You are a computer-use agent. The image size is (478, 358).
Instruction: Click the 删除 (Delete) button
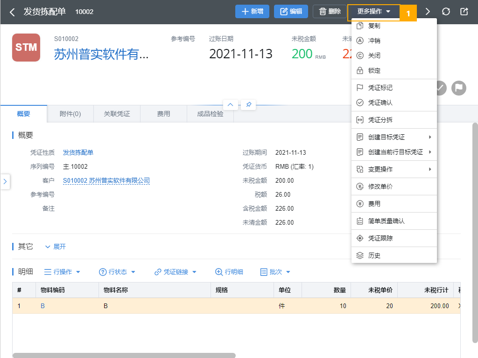pyautogui.click(x=330, y=12)
